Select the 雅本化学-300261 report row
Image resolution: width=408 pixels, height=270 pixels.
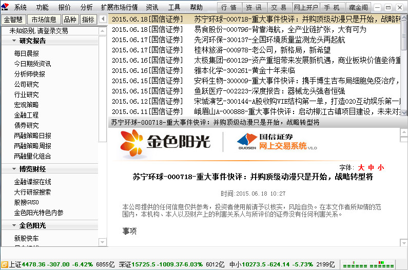click(255, 70)
